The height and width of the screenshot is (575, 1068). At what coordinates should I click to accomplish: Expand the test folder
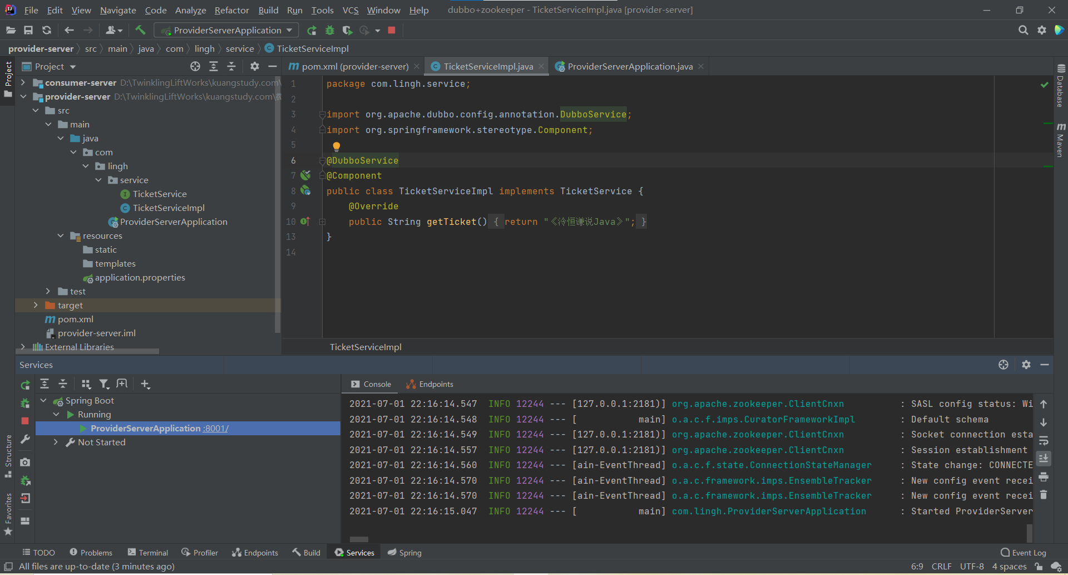48,291
